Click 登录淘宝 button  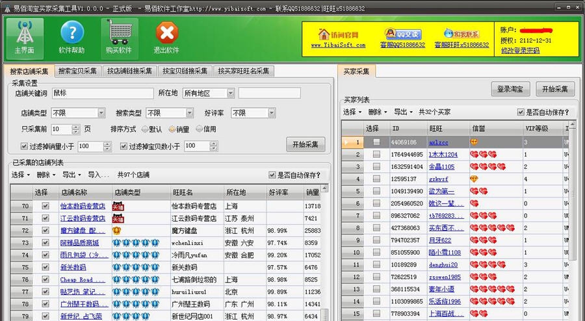pyautogui.click(x=510, y=89)
